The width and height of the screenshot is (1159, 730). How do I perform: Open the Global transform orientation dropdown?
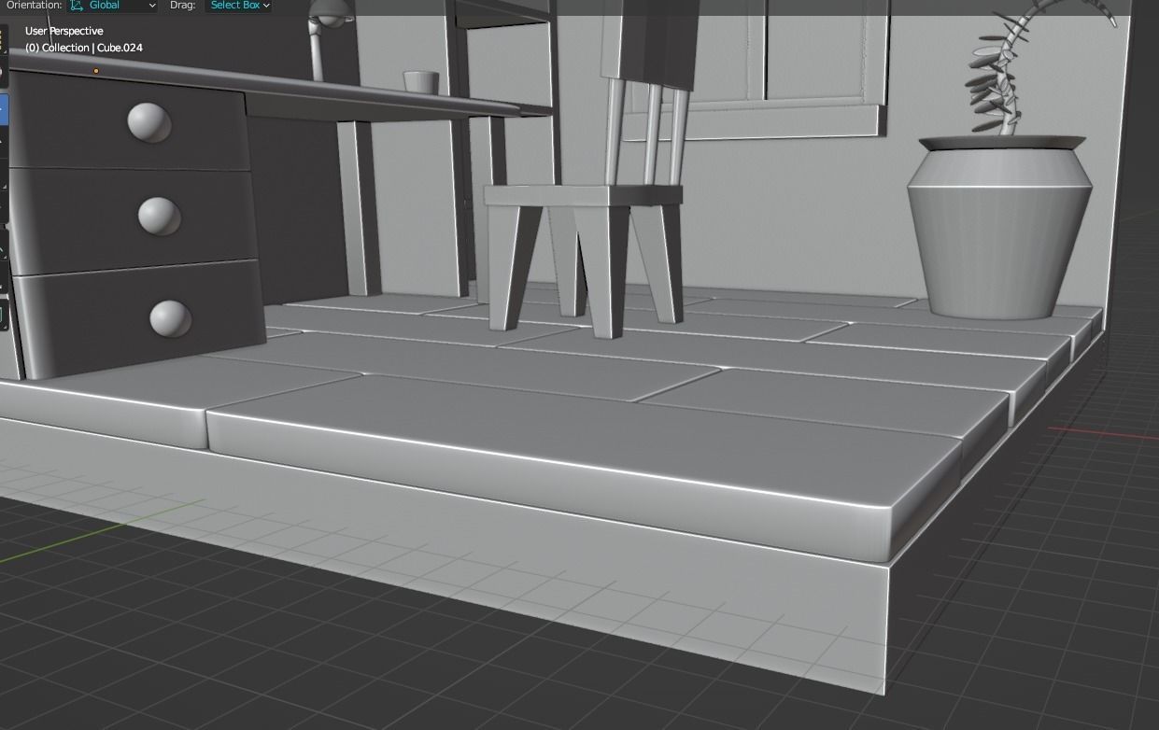(x=112, y=6)
